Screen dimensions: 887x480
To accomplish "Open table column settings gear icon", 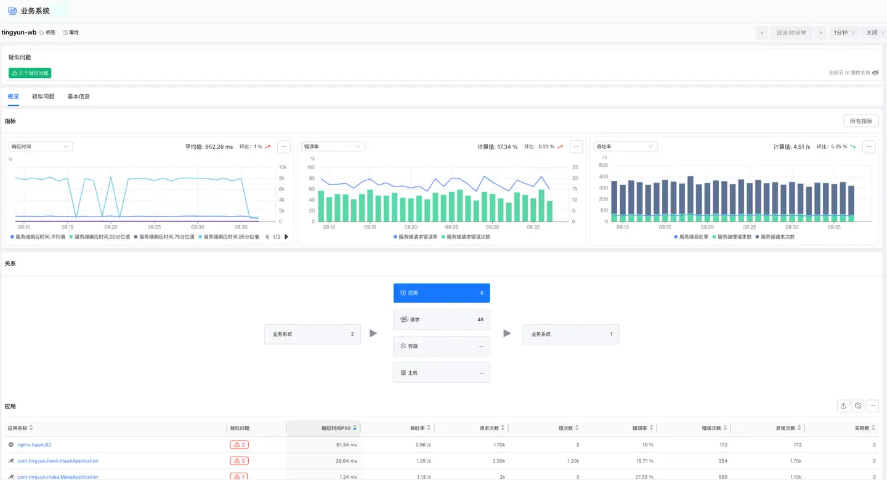I will click(x=858, y=406).
